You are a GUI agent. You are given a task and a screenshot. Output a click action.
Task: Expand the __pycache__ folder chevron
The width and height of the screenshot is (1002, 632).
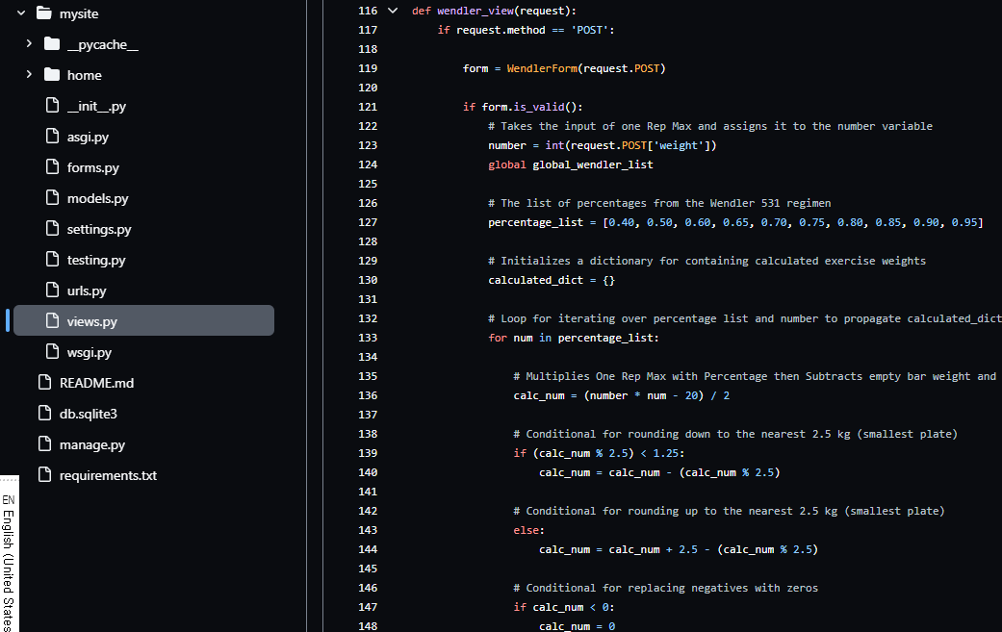pos(29,44)
